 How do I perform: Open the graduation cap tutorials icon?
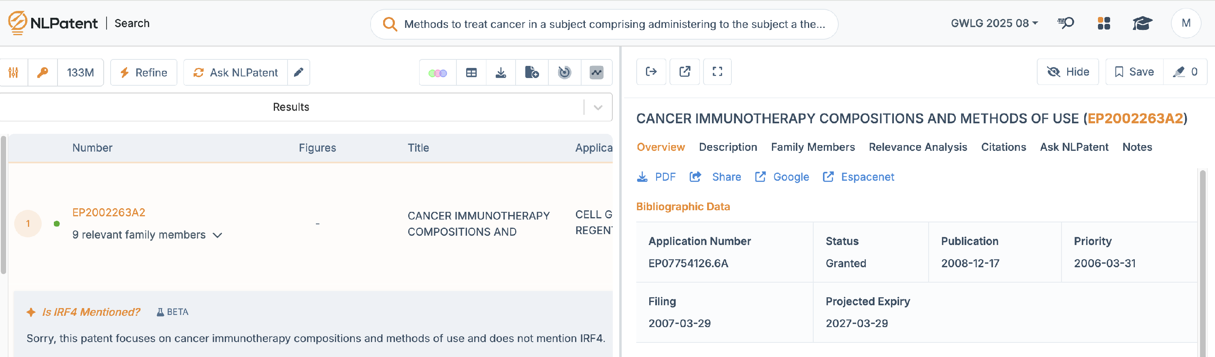pyautogui.click(x=1142, y=23)
